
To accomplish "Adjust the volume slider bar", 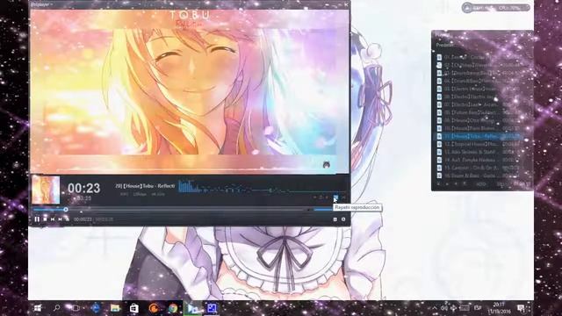I will (323, 209).
